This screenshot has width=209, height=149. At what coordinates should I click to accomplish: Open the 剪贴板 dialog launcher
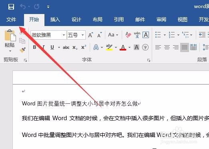tap(25, 60)
